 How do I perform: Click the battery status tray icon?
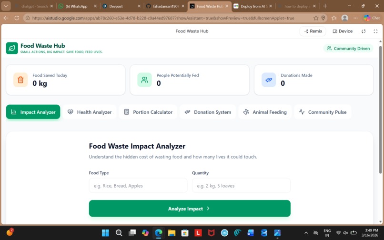tap(354, 233)
